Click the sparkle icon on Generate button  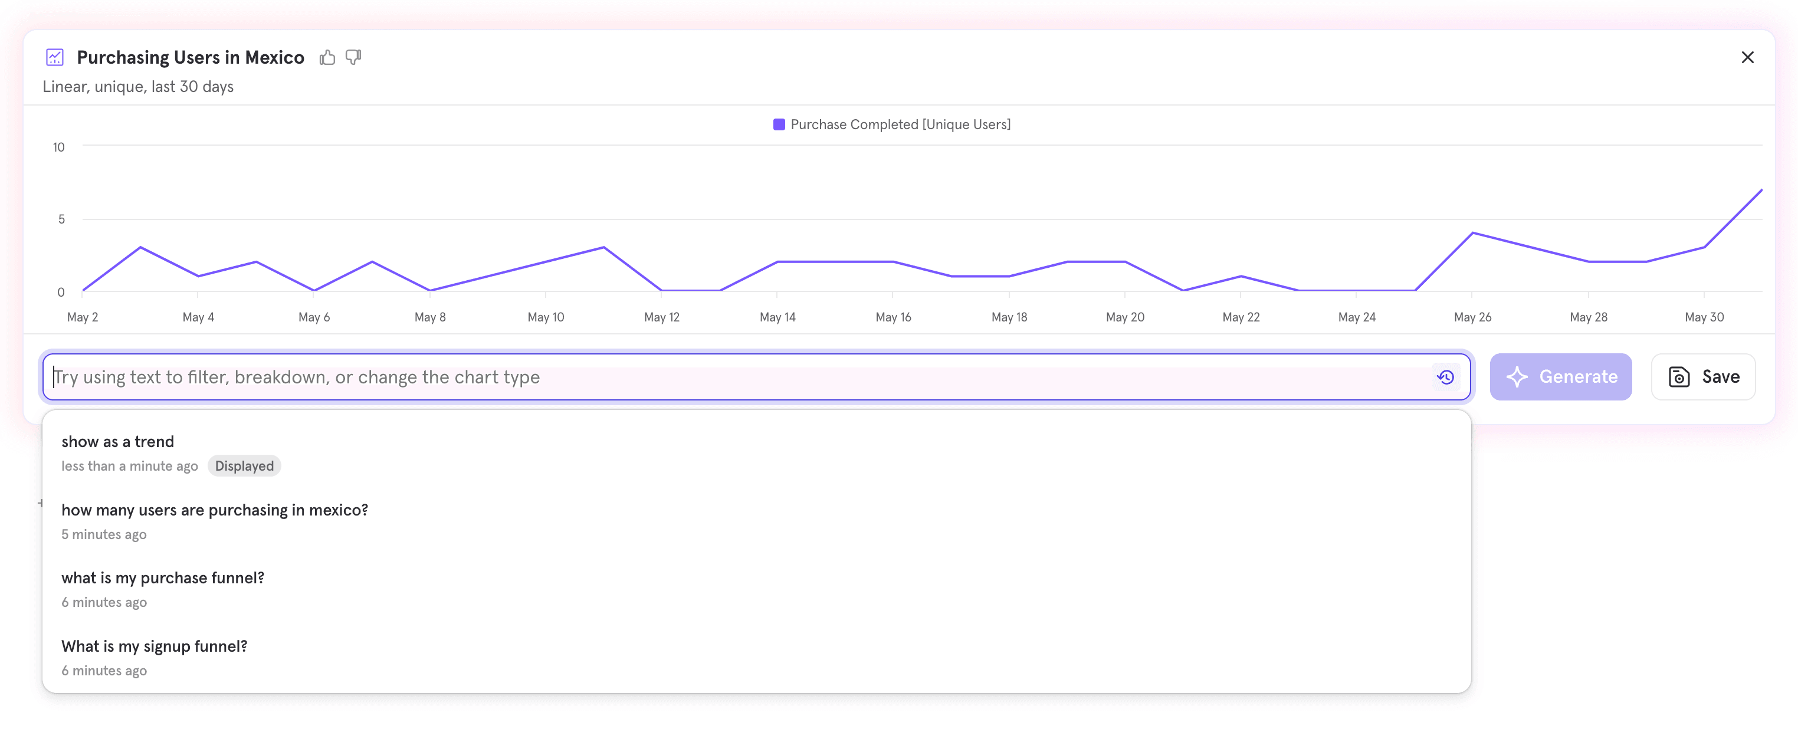tap(1516, 377)
